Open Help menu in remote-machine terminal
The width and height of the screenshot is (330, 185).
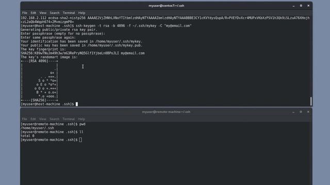coord(81,119)
